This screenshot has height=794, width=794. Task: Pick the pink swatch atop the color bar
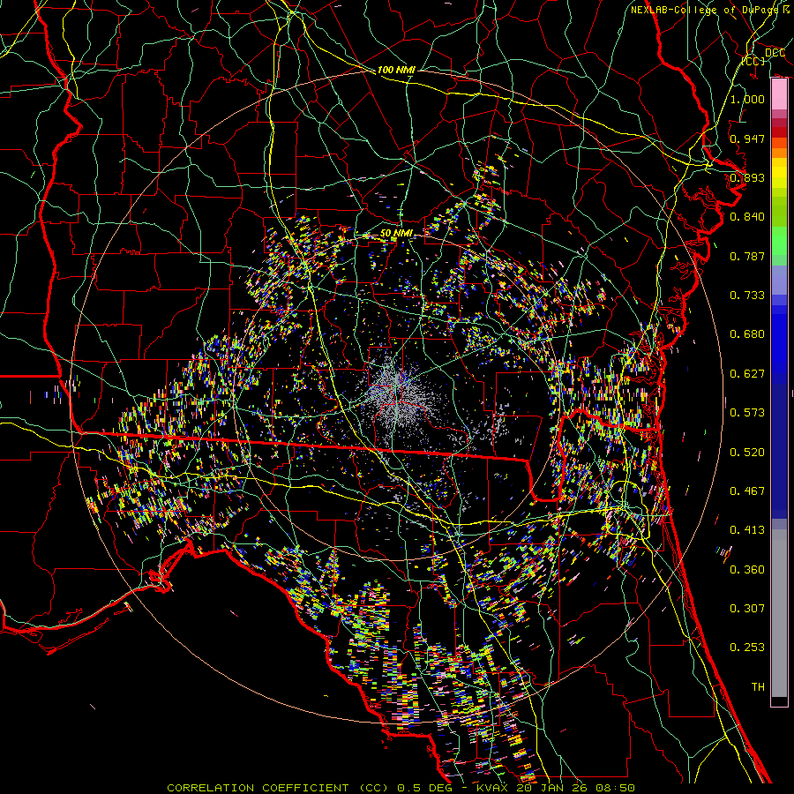point(779,93)
